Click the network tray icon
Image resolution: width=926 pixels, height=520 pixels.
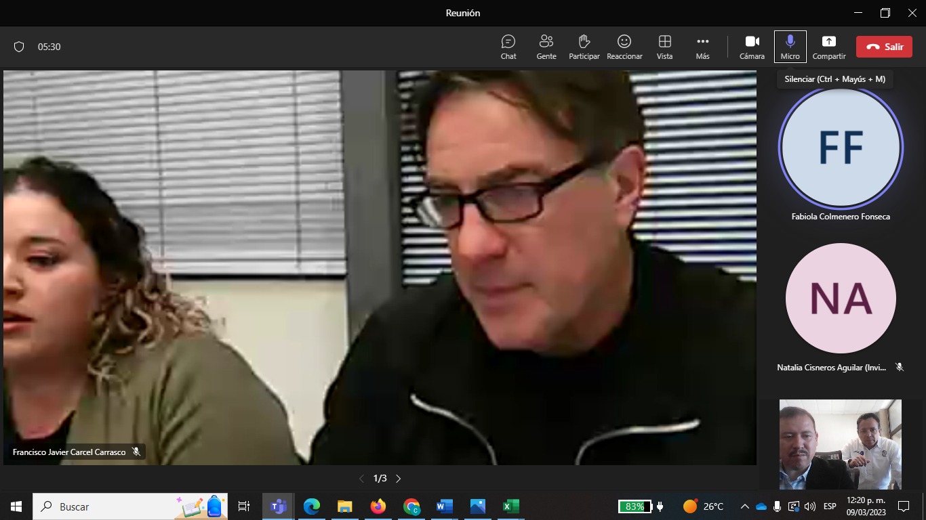794,506
